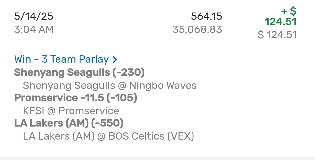Image resolution: width=315 pixels, height=160 pixels.
Task: Select the bold LA Lakers (AM) pick
Action: (x=51, y=123)
